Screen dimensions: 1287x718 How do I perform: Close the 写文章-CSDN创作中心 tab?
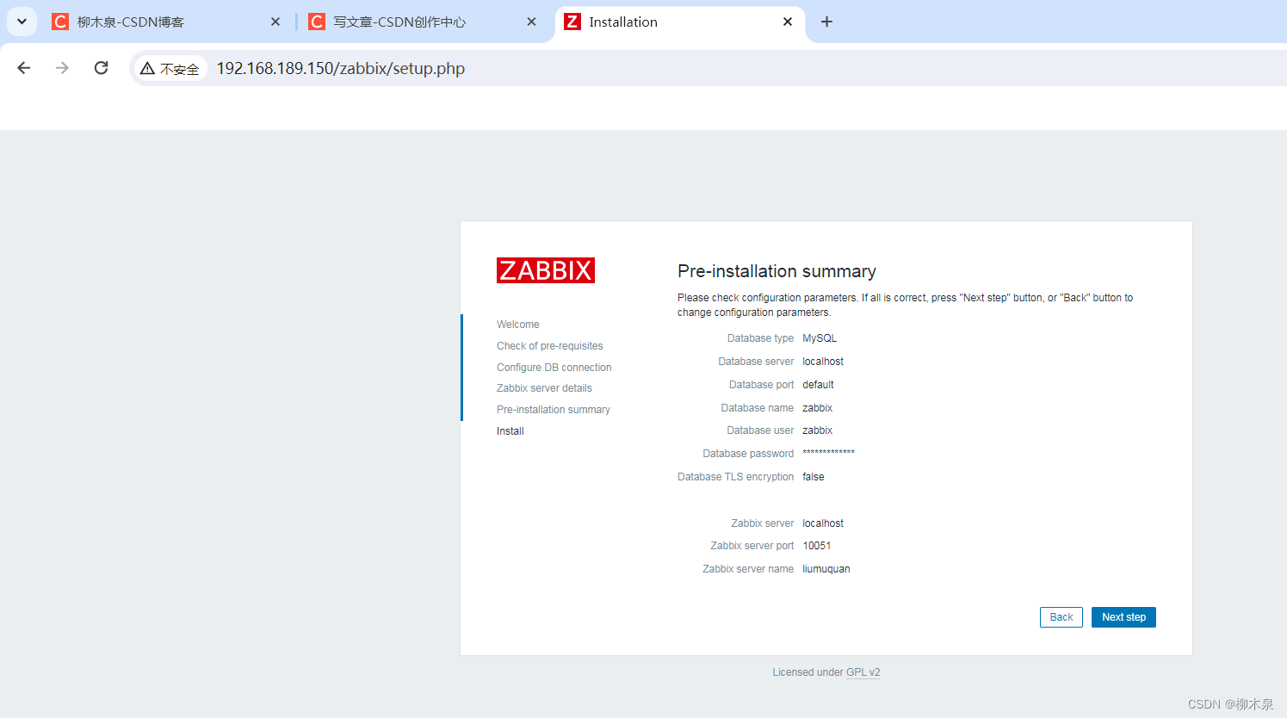(531, 22)
